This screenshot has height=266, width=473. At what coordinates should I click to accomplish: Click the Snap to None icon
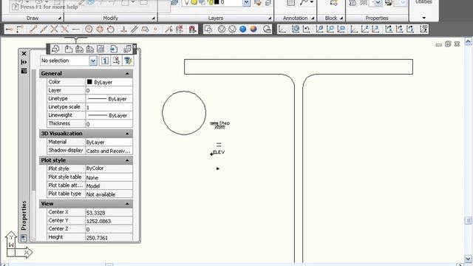(180, 30)
